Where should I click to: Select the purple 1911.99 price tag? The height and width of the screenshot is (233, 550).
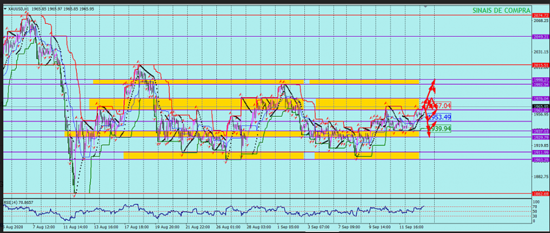tap(541, 152)
